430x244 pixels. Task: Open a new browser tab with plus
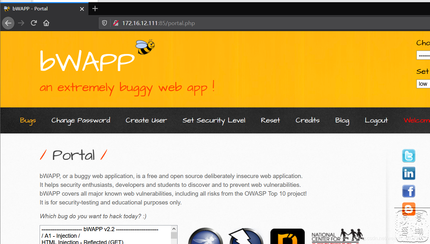(x=95, y=8)
